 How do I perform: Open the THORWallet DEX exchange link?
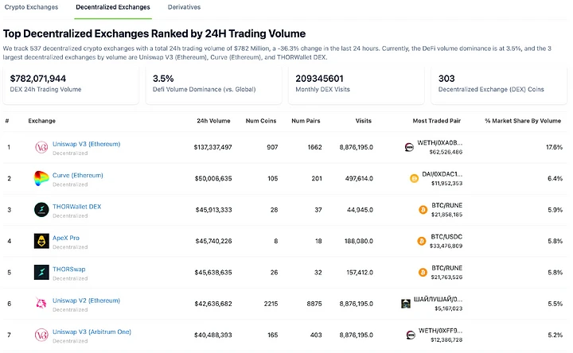(x=76, y=207)
